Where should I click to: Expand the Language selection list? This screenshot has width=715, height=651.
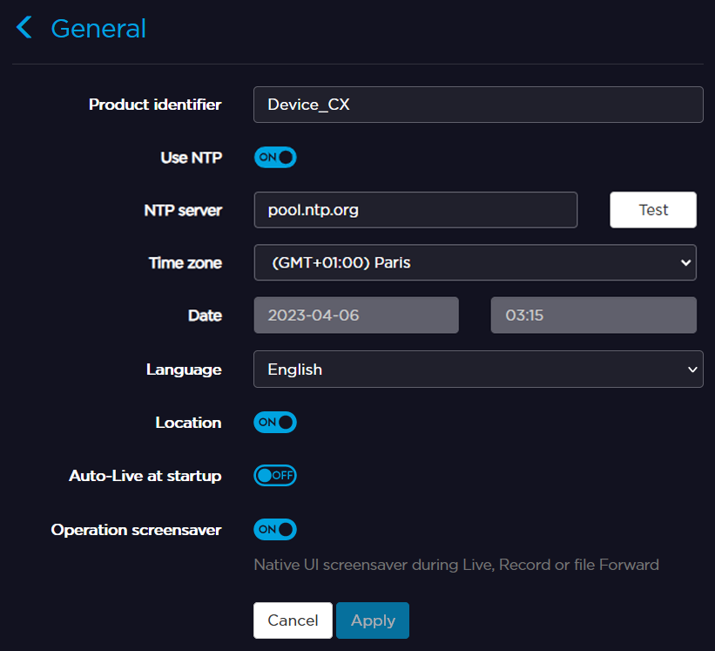click(477, 370)
